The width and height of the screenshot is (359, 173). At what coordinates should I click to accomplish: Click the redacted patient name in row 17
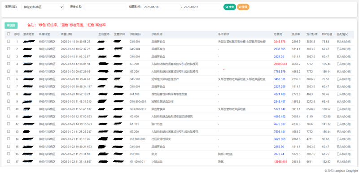point(28,162)
